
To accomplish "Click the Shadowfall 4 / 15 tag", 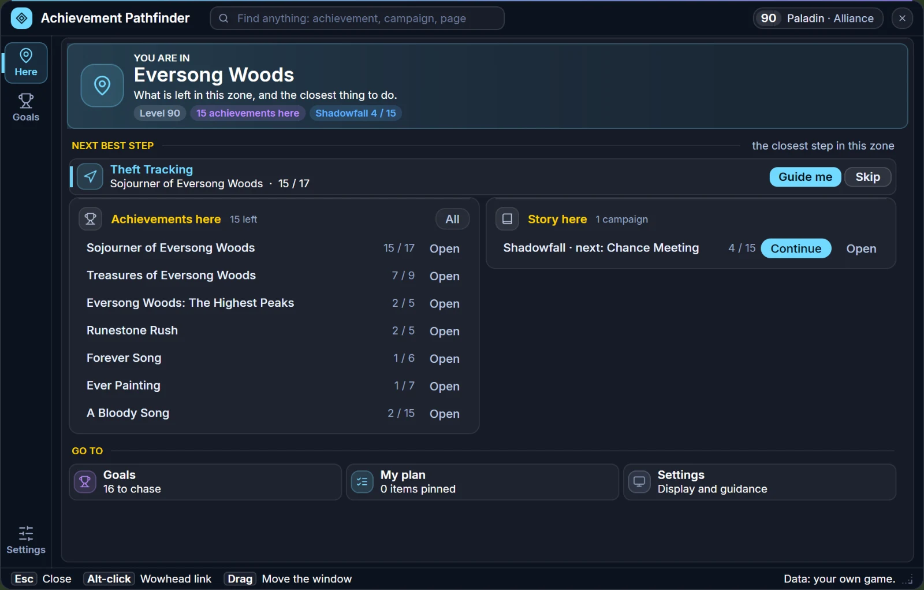I will (x=356, y=113).
